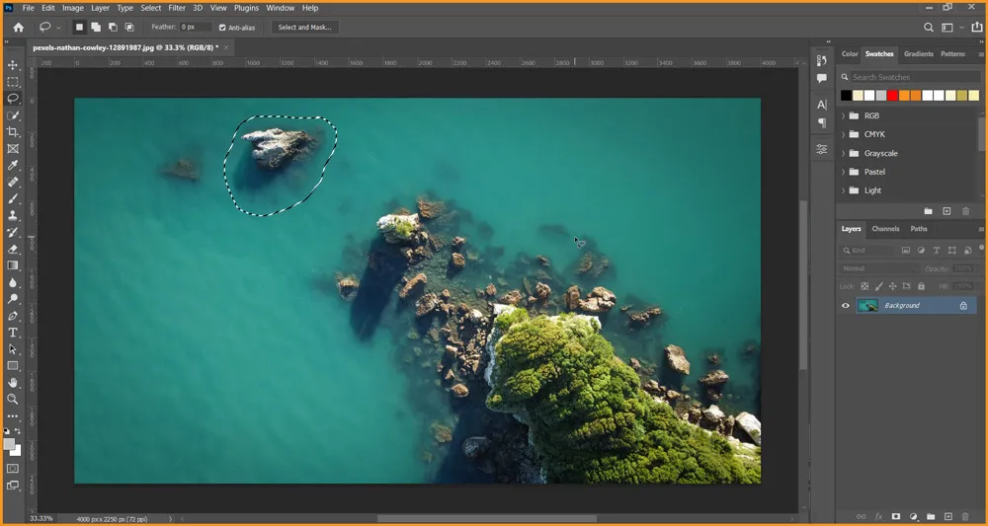Toggle Quick Mask mode

click(13, 469)
